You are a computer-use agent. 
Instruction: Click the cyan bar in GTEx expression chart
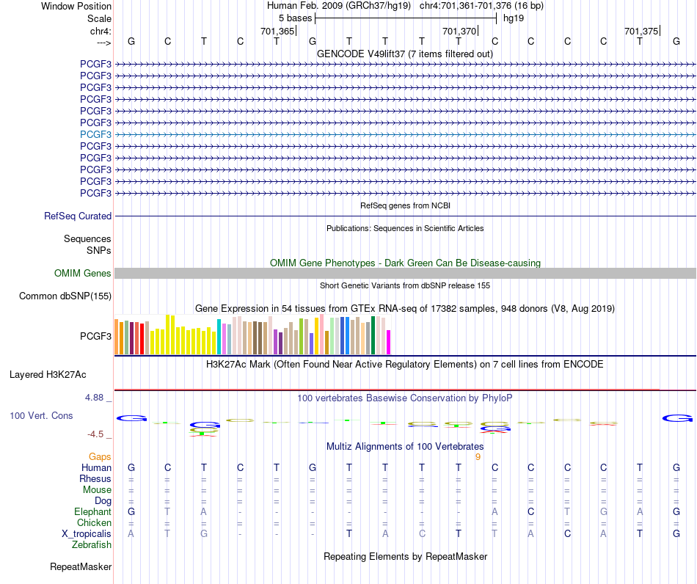219,337
